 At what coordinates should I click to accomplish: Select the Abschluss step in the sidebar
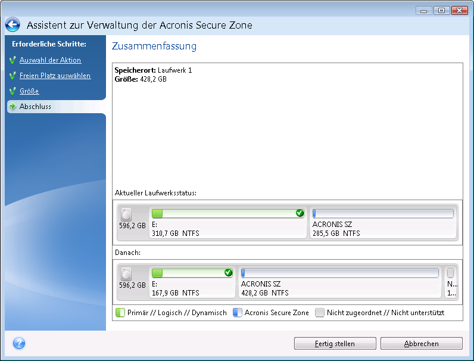tap(35, 107)
